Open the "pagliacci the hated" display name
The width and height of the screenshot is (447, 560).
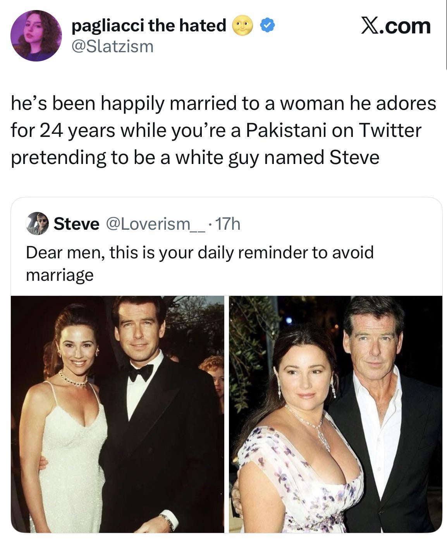[149, 26]
